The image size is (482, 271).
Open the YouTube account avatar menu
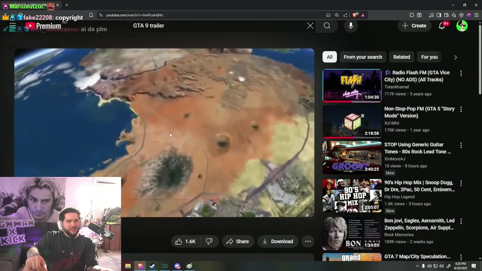tap(462, 26)
